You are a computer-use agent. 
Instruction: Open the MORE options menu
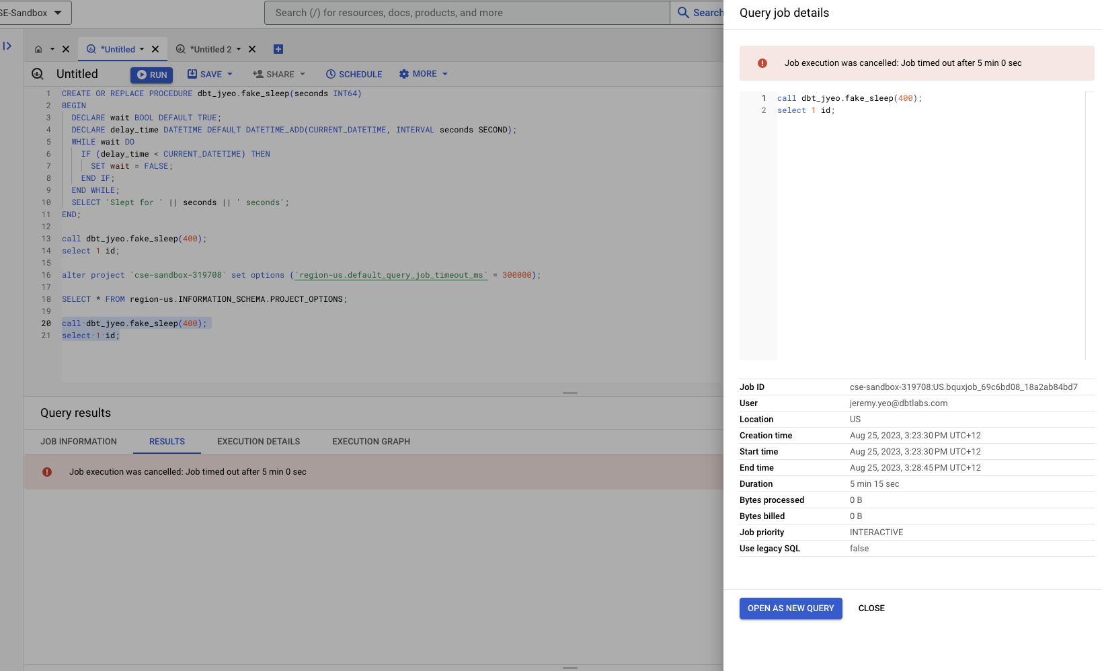[424, 74]
